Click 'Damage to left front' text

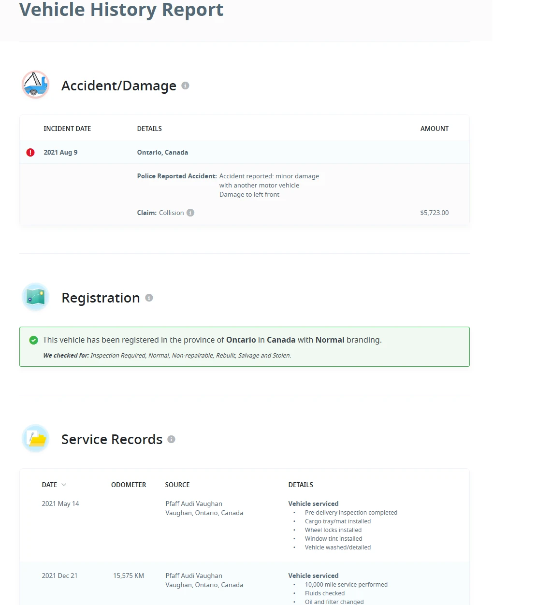point(249,194)
